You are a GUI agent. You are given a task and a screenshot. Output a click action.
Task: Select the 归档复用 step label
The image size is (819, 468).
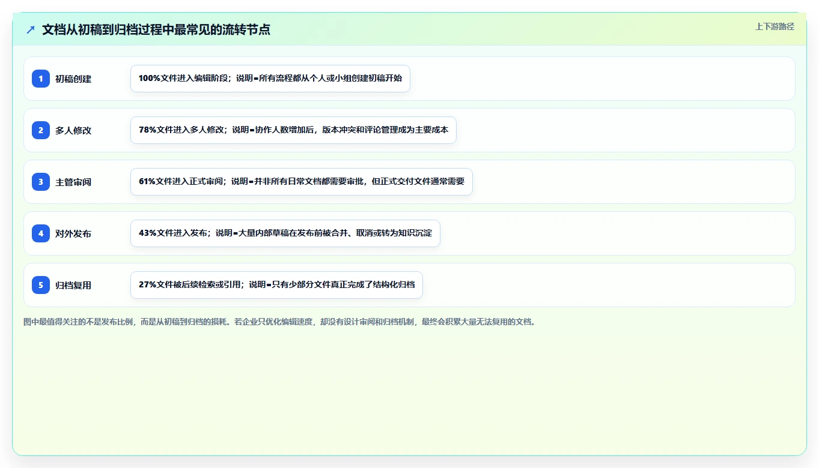click(x=73, y=285)
